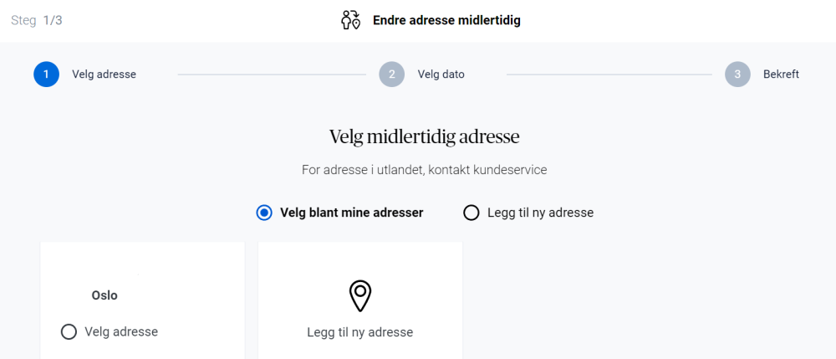Screen dimensions: 836x359
Task: Click the step 1 circle indicator
Action: (46, 74)
